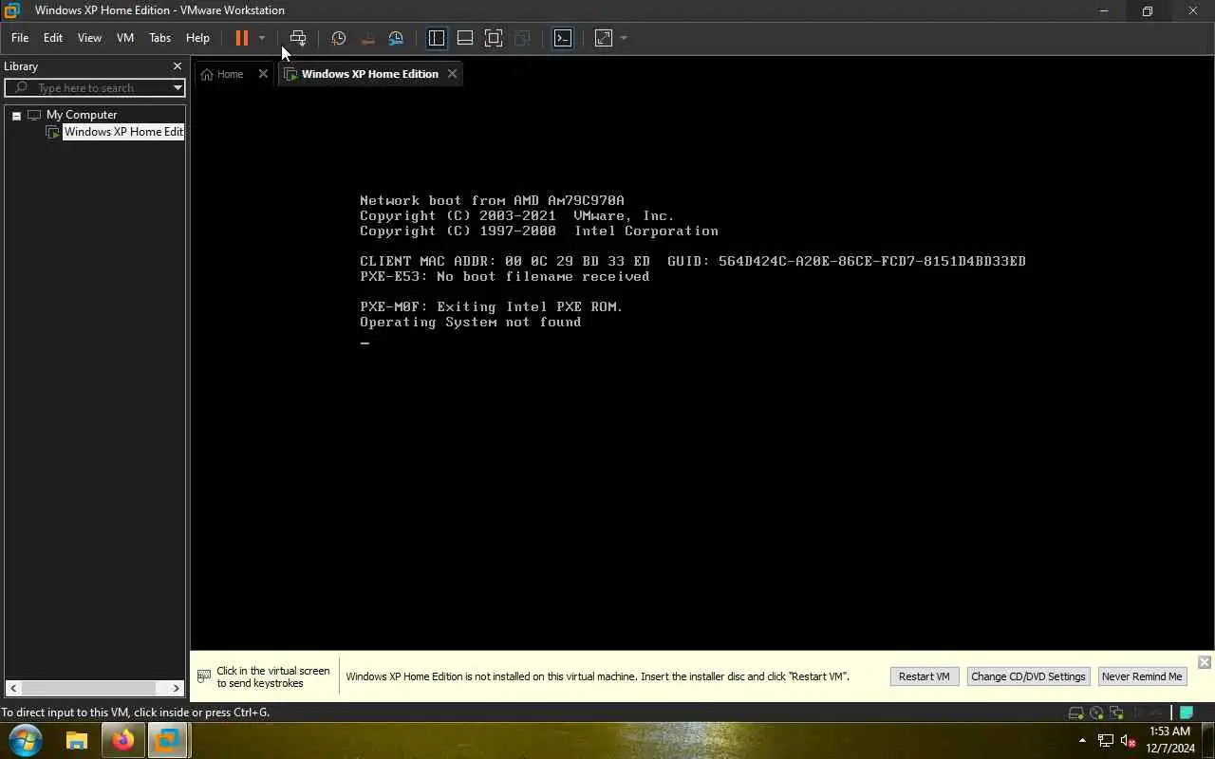
Task: Take a snapshot of this virtual machine
Action: tap(338, 38)
